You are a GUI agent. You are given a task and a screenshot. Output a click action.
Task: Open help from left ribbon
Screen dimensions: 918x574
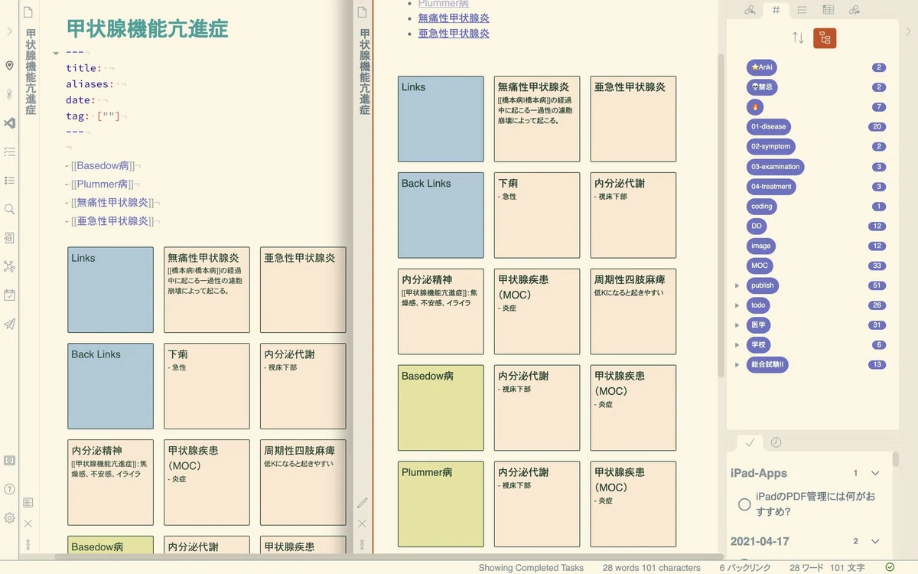tap(9, 489)
